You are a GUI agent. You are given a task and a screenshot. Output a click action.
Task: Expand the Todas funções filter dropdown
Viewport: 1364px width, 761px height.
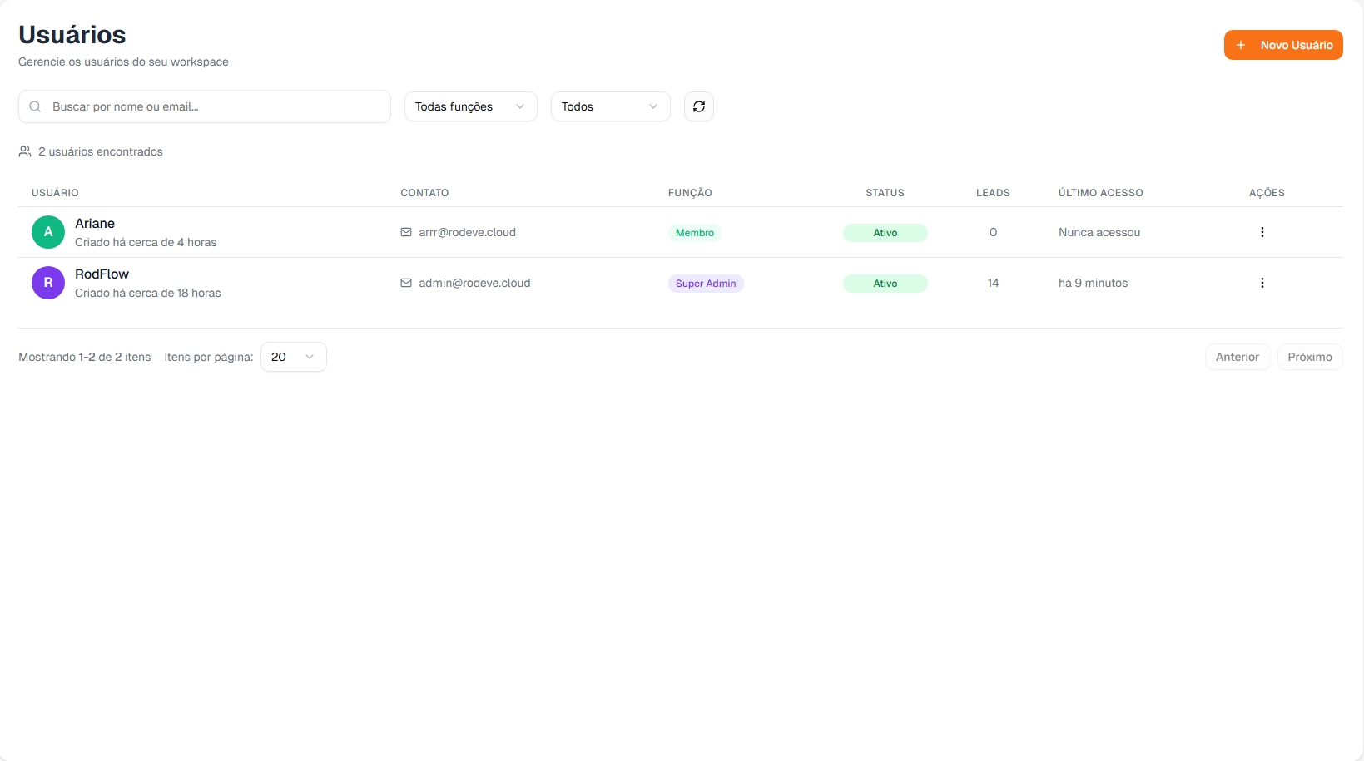[470, 106]
